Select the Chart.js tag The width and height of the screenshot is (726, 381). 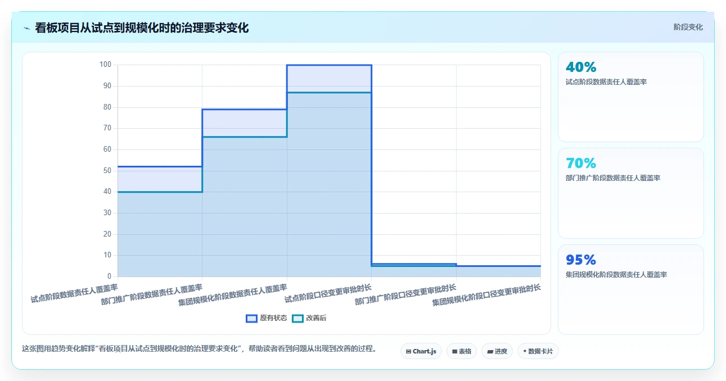coord(421,351)
